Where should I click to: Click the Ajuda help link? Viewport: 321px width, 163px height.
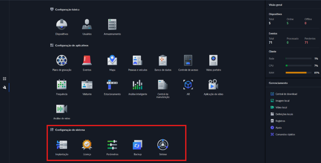(x=278, y=128)
